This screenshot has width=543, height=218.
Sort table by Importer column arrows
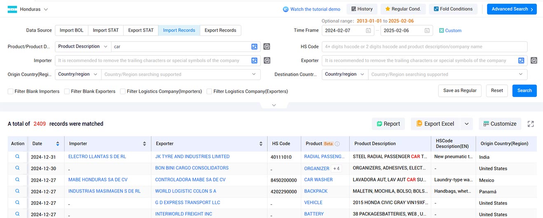pos(145,144)
